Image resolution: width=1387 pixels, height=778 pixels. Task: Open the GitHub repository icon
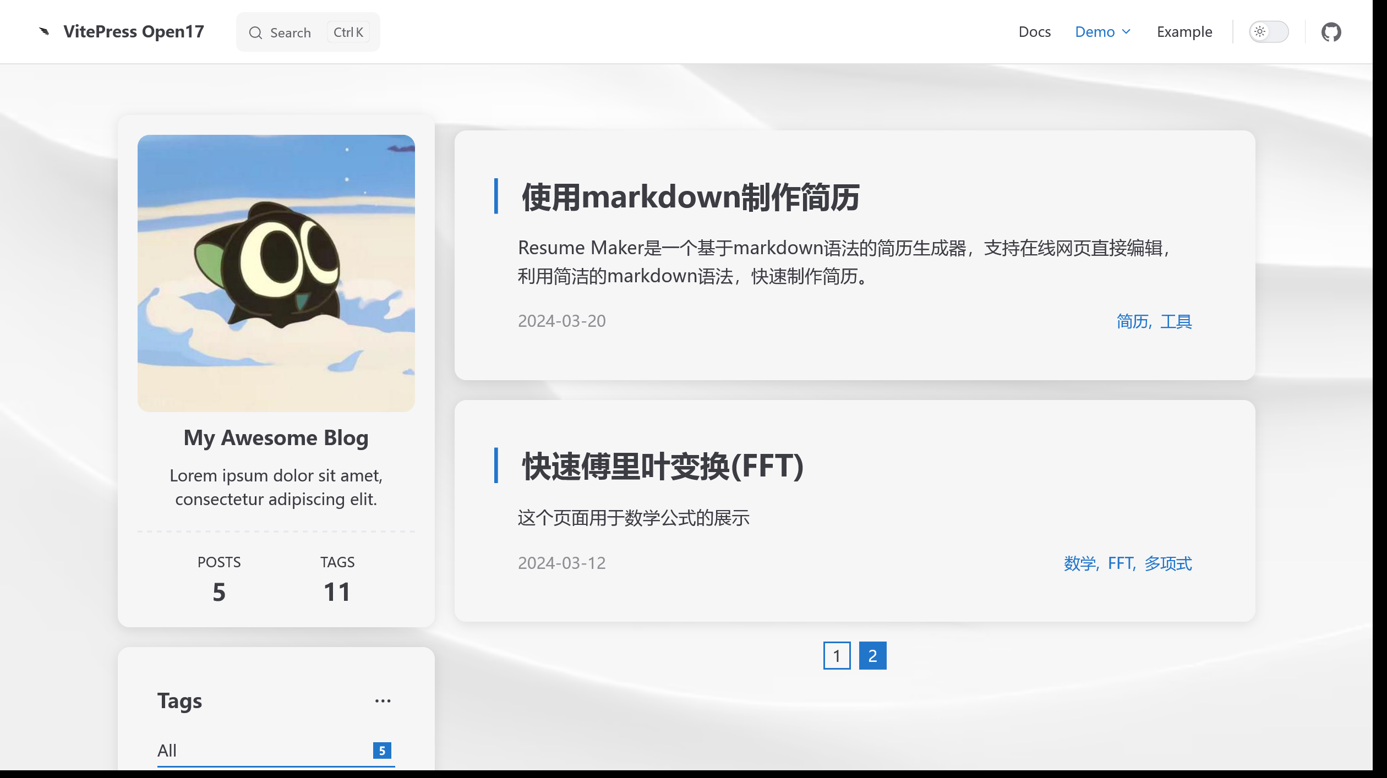[x=1331, y=32]
